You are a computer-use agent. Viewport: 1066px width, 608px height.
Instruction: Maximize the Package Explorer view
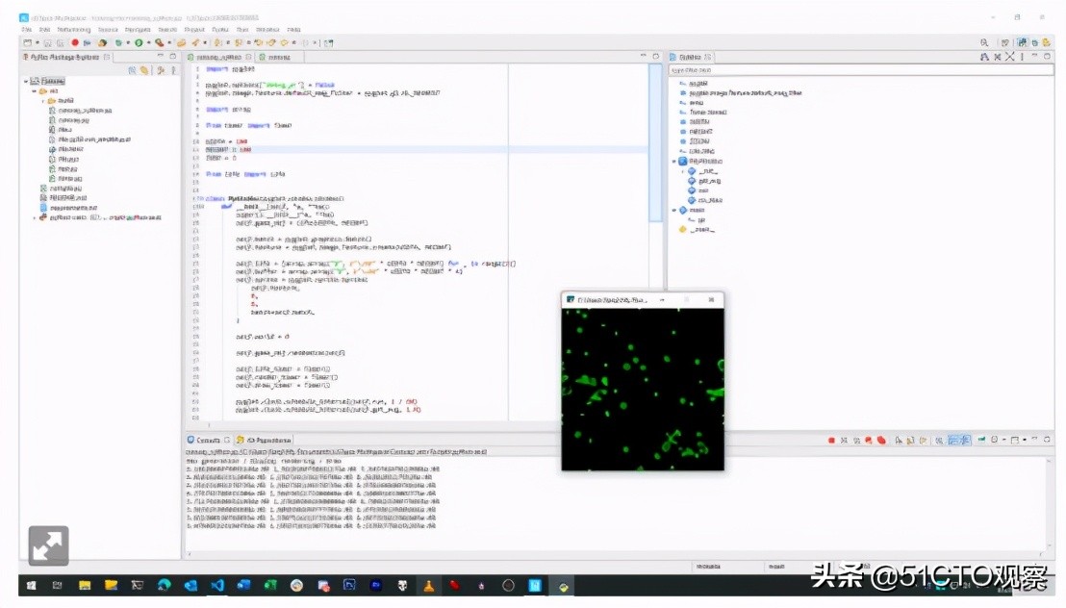pyautogui.click(x=172, y=57)
